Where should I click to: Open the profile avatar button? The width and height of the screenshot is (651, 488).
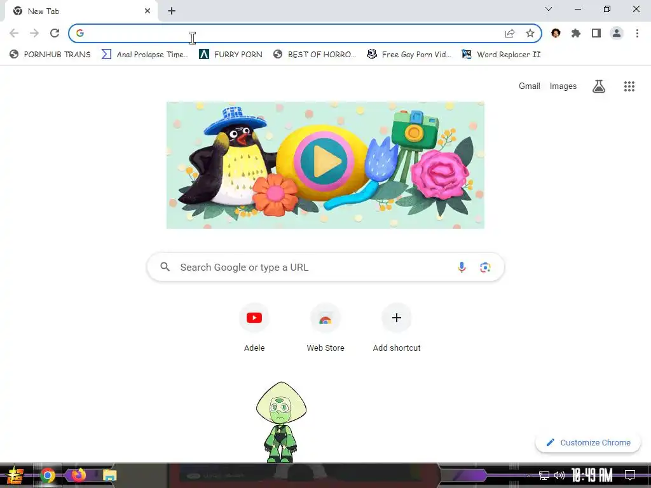[x=617, y=33]
